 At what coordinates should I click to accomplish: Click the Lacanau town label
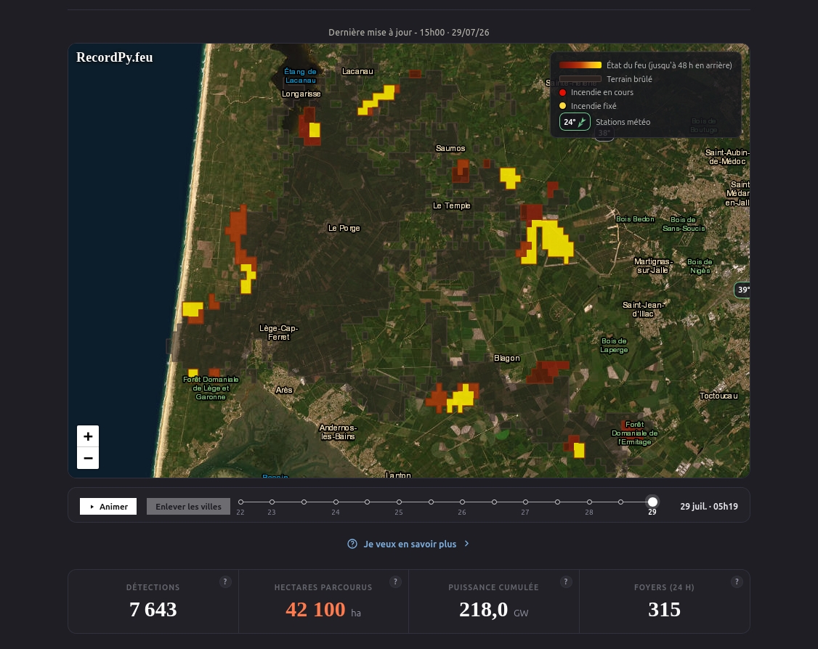tap(357, 71)
